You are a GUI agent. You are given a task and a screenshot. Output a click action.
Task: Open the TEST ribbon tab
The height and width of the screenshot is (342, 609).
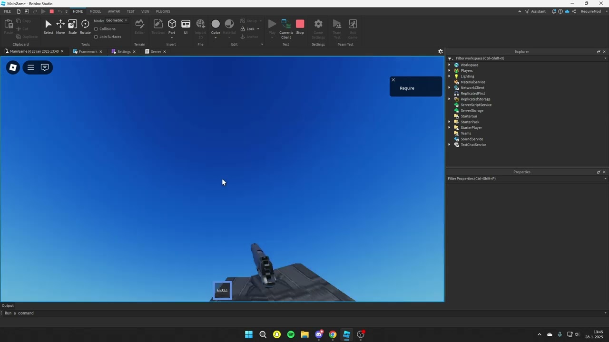130,11
